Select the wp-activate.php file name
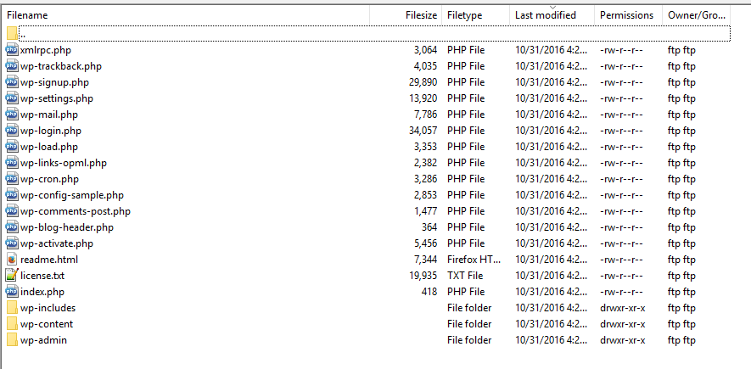Screen dimensions: 751x369 [56, 243]
